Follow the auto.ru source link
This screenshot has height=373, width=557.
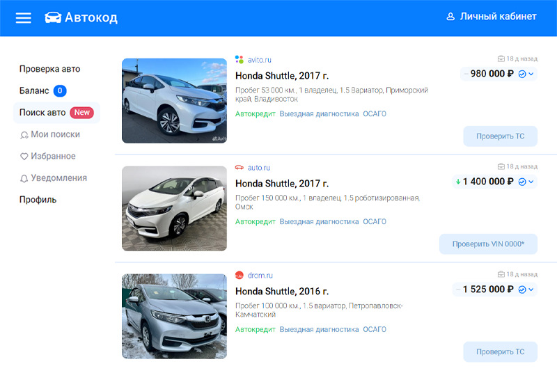tap(258, 168)
